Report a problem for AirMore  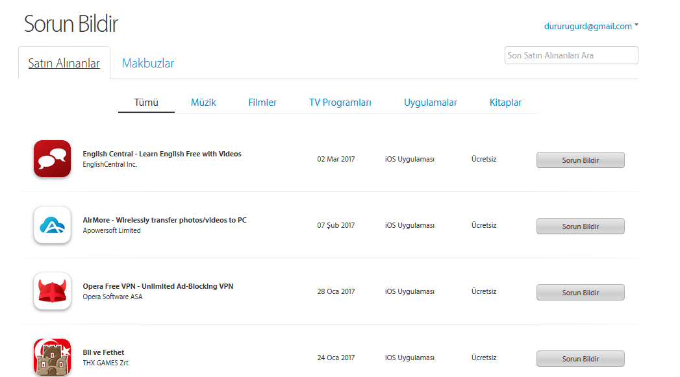pyautogui.click(x=580, y=226)
